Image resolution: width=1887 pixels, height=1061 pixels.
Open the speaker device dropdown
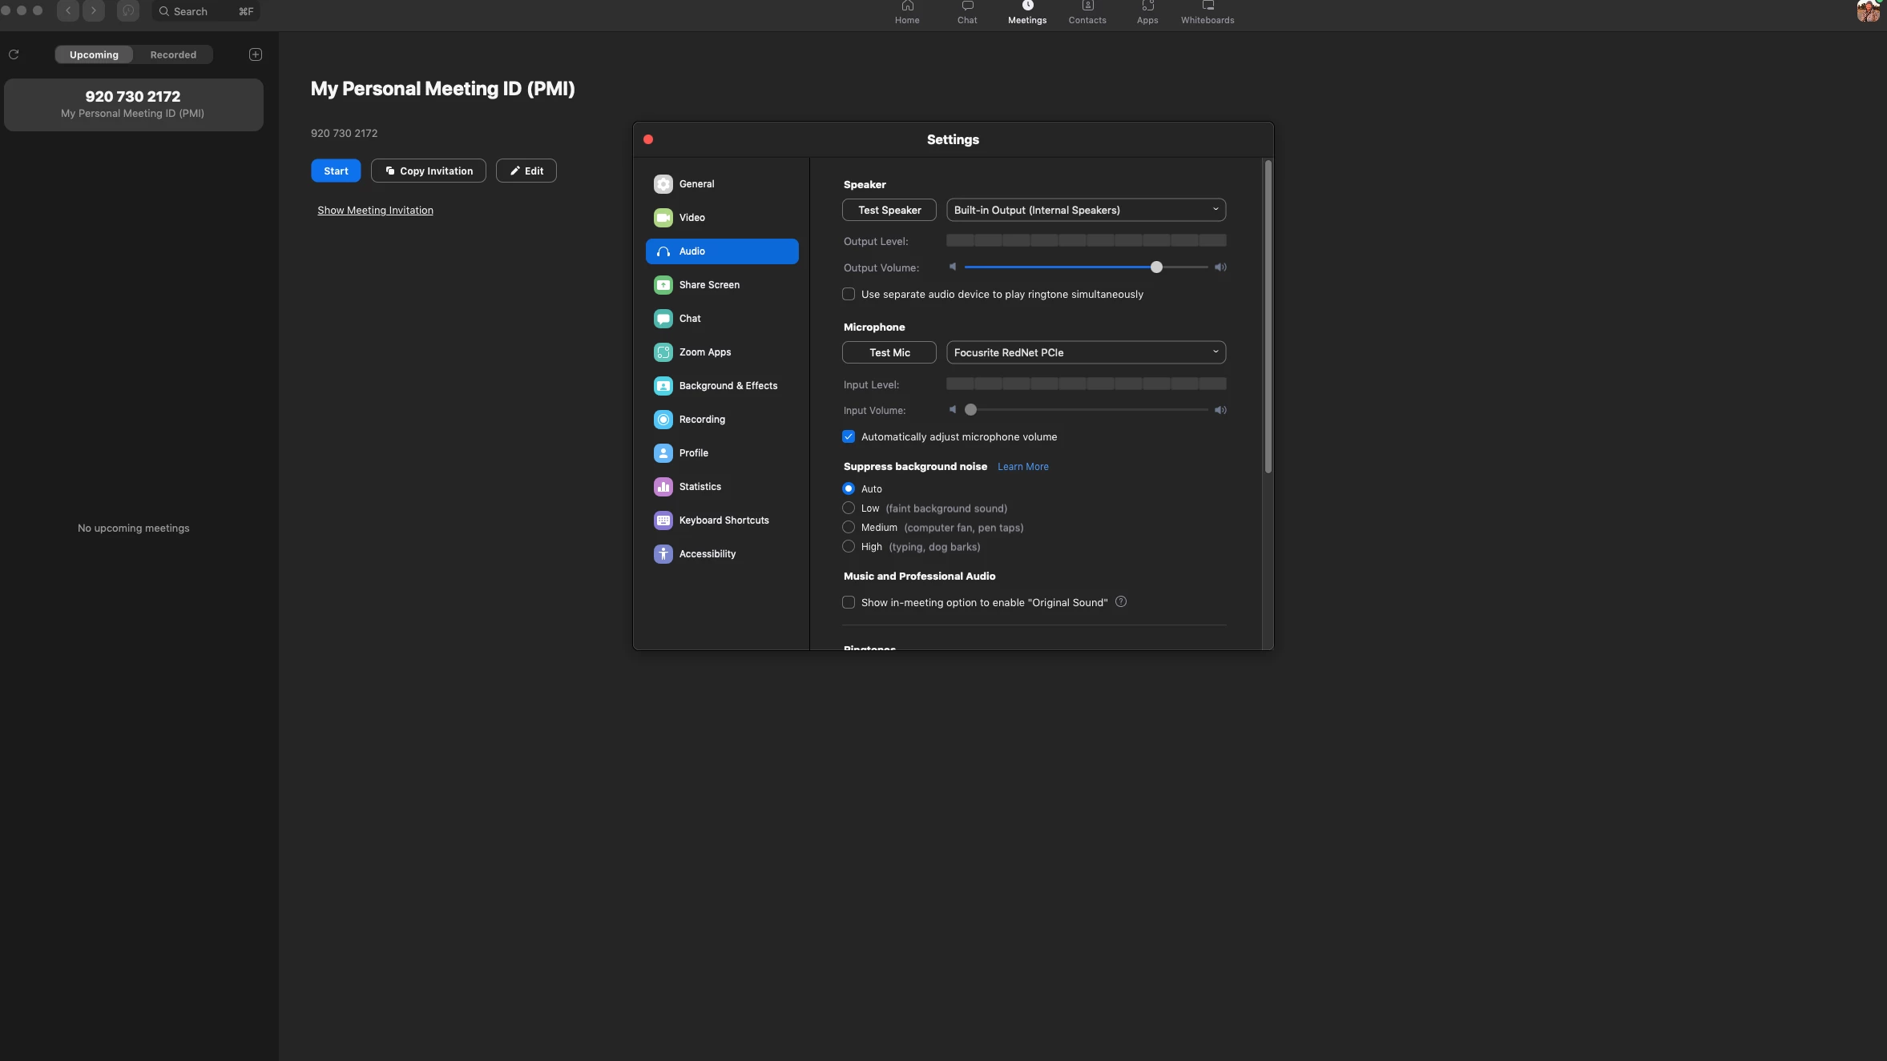tap(1086, 210)
